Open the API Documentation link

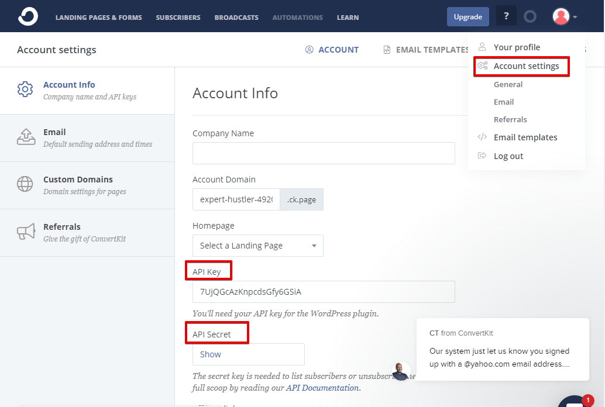[x=322, y=388]
